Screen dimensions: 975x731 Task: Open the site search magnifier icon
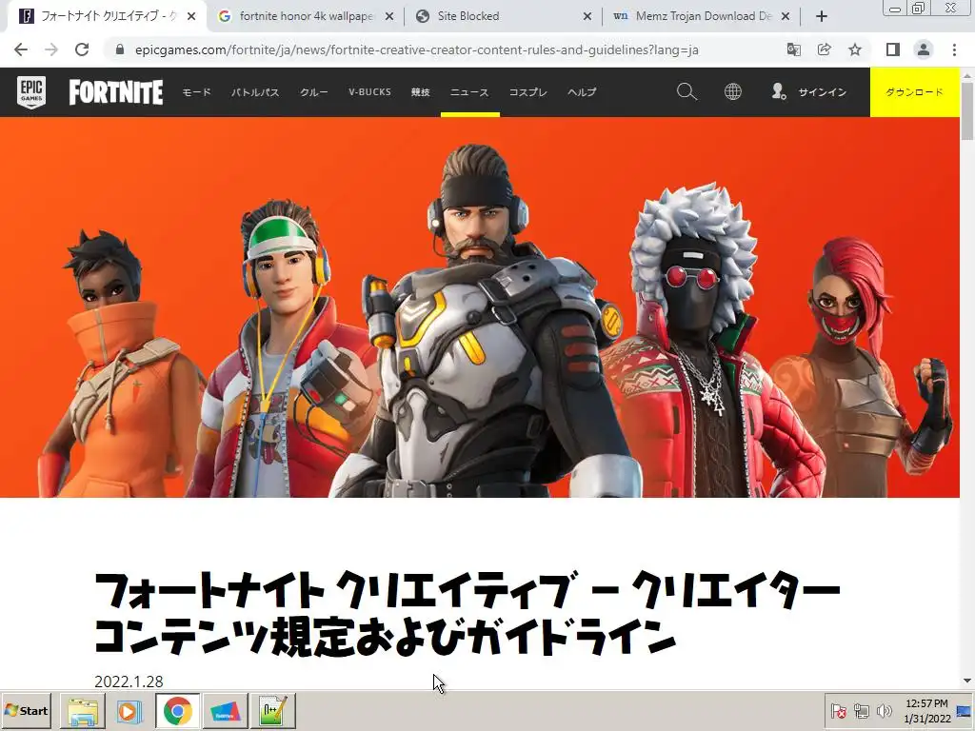tap(686, 92)
